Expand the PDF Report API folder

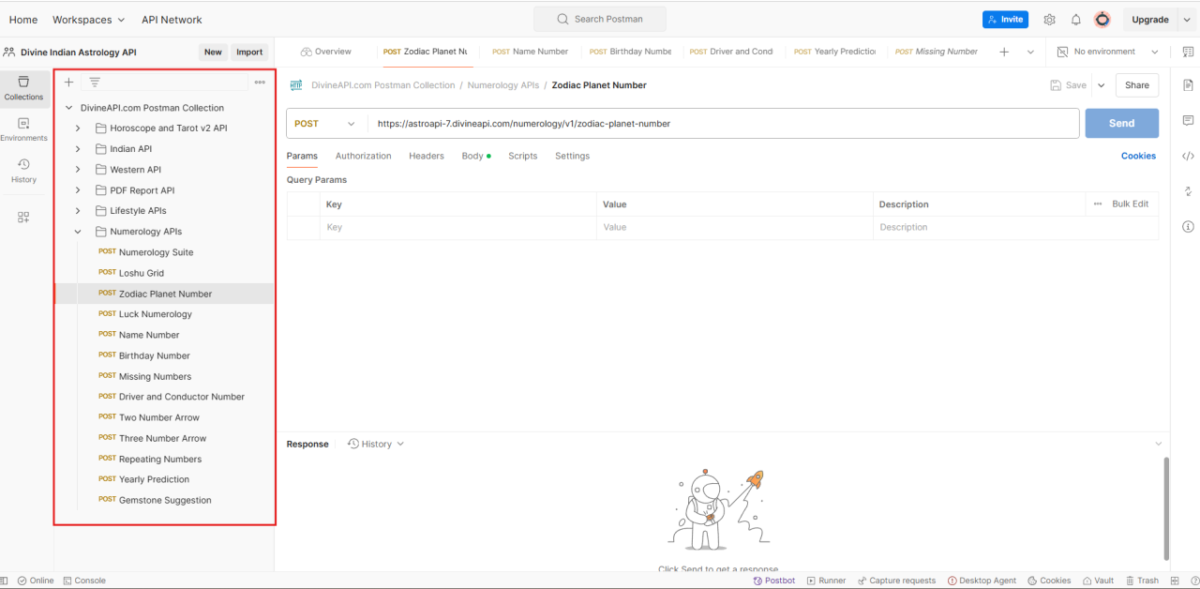coord(78,190)
